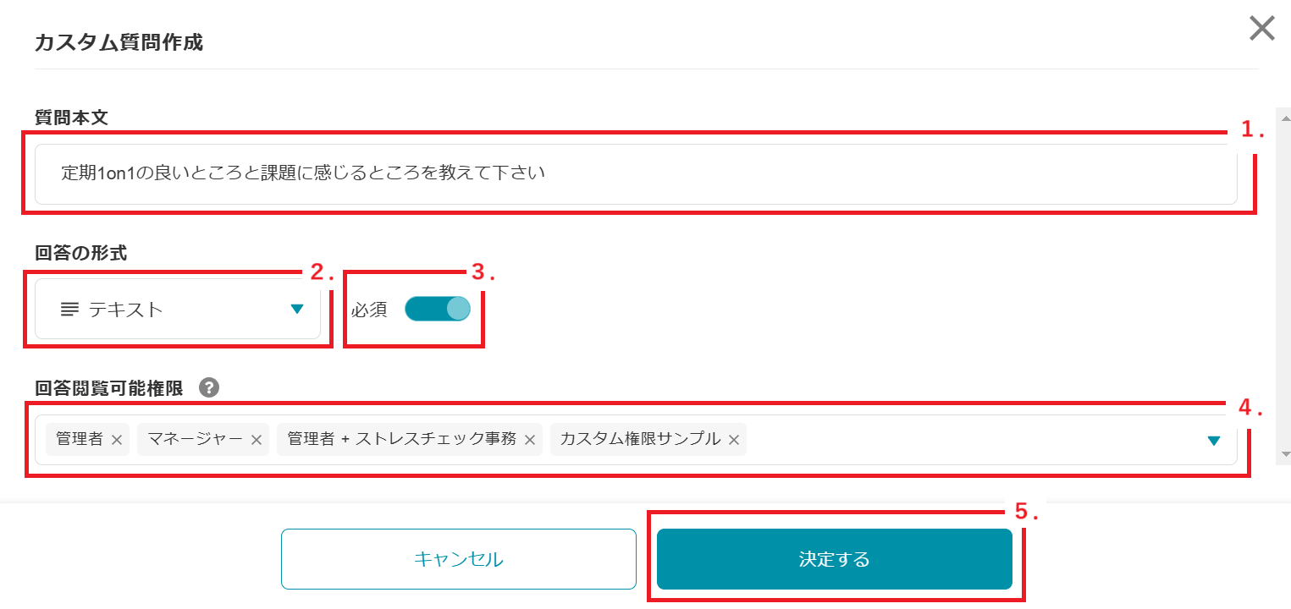This screenshot has height=609, width=1291.
Task: Click the help icon beside 回答閲覧可能権限
Action: [x=209, y=387]
